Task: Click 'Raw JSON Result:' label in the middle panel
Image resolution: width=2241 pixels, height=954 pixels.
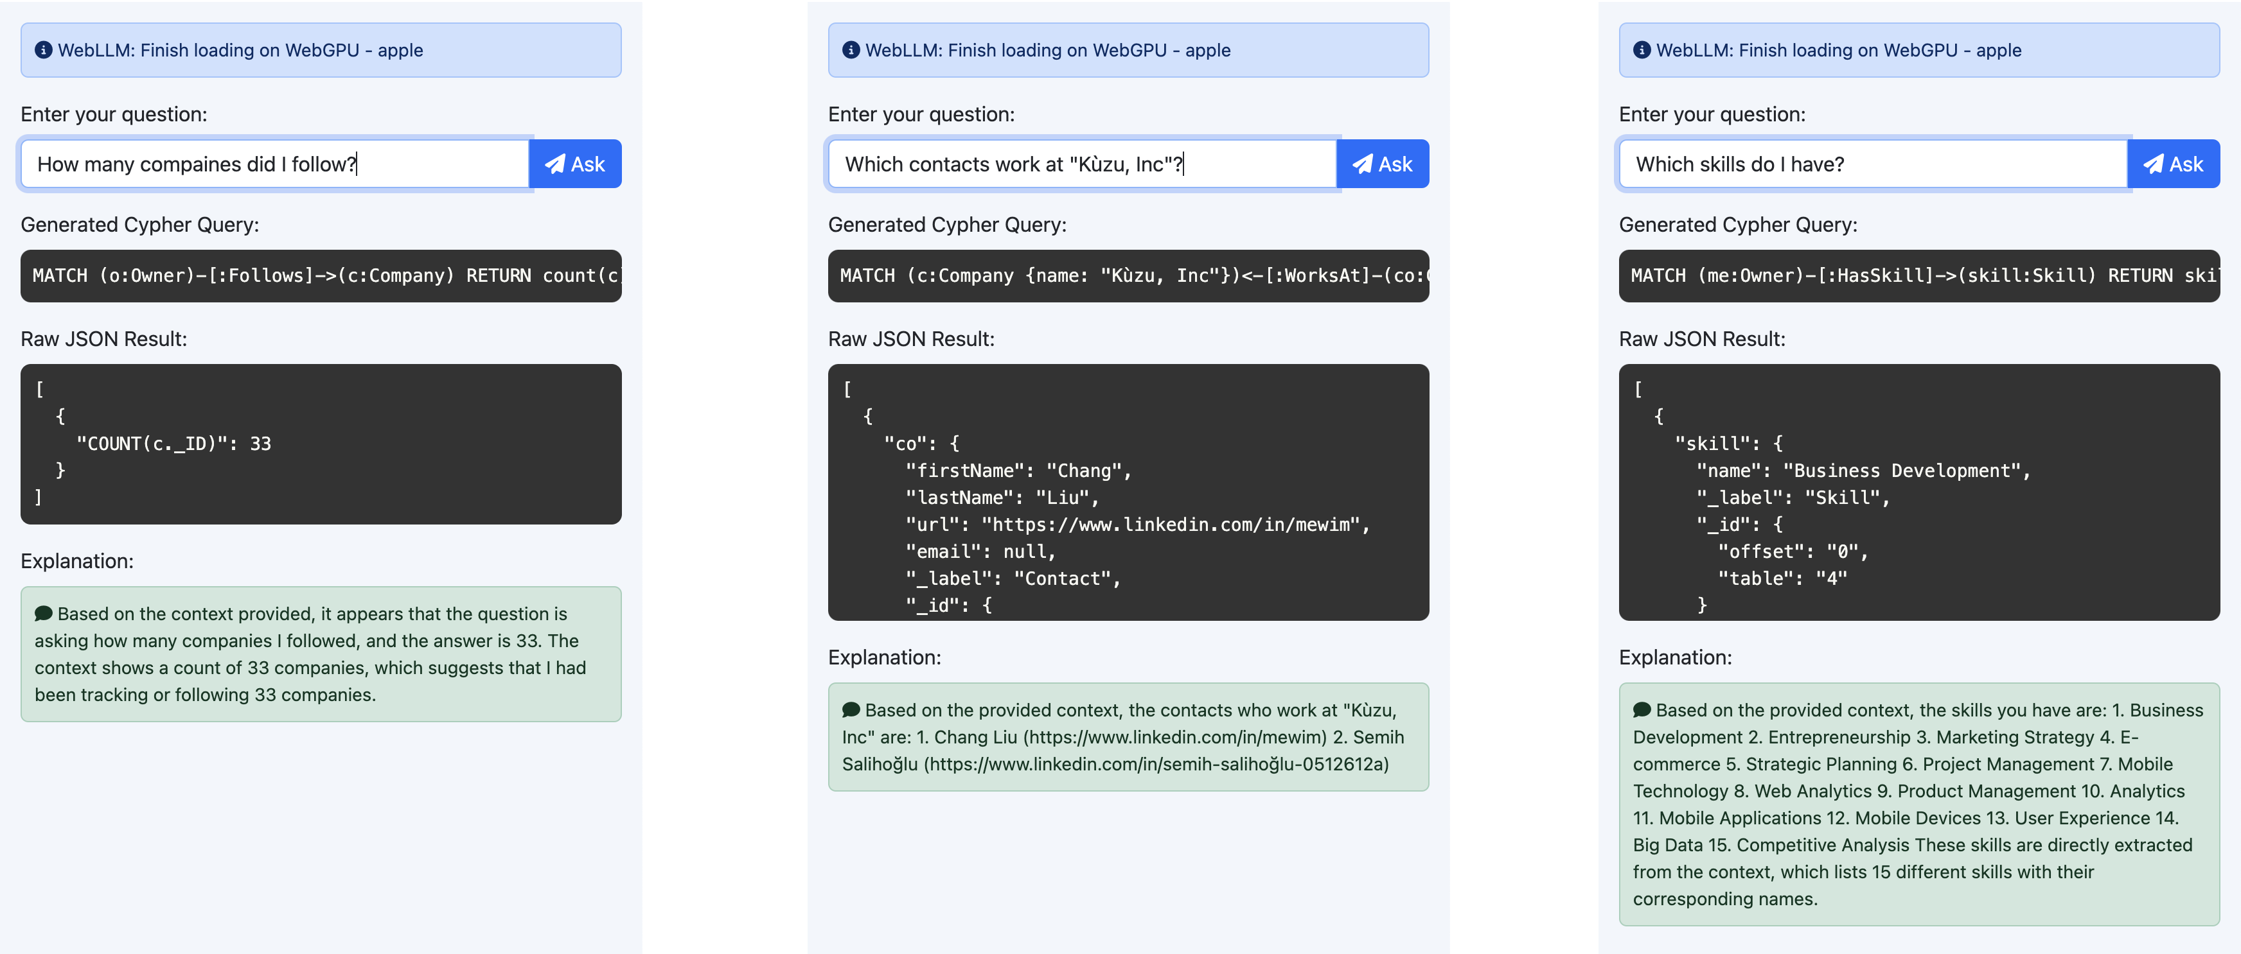Action: click(x=911, y=339)
